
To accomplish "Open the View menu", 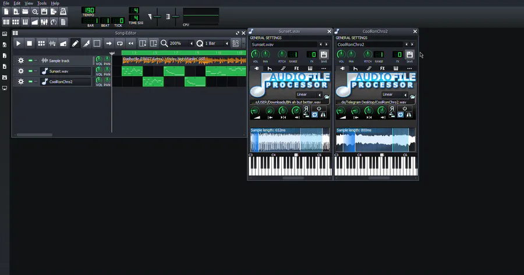I will pos(29,3).
